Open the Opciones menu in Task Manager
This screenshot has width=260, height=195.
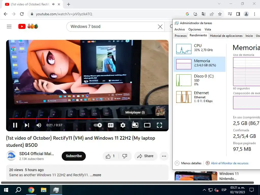195,29
